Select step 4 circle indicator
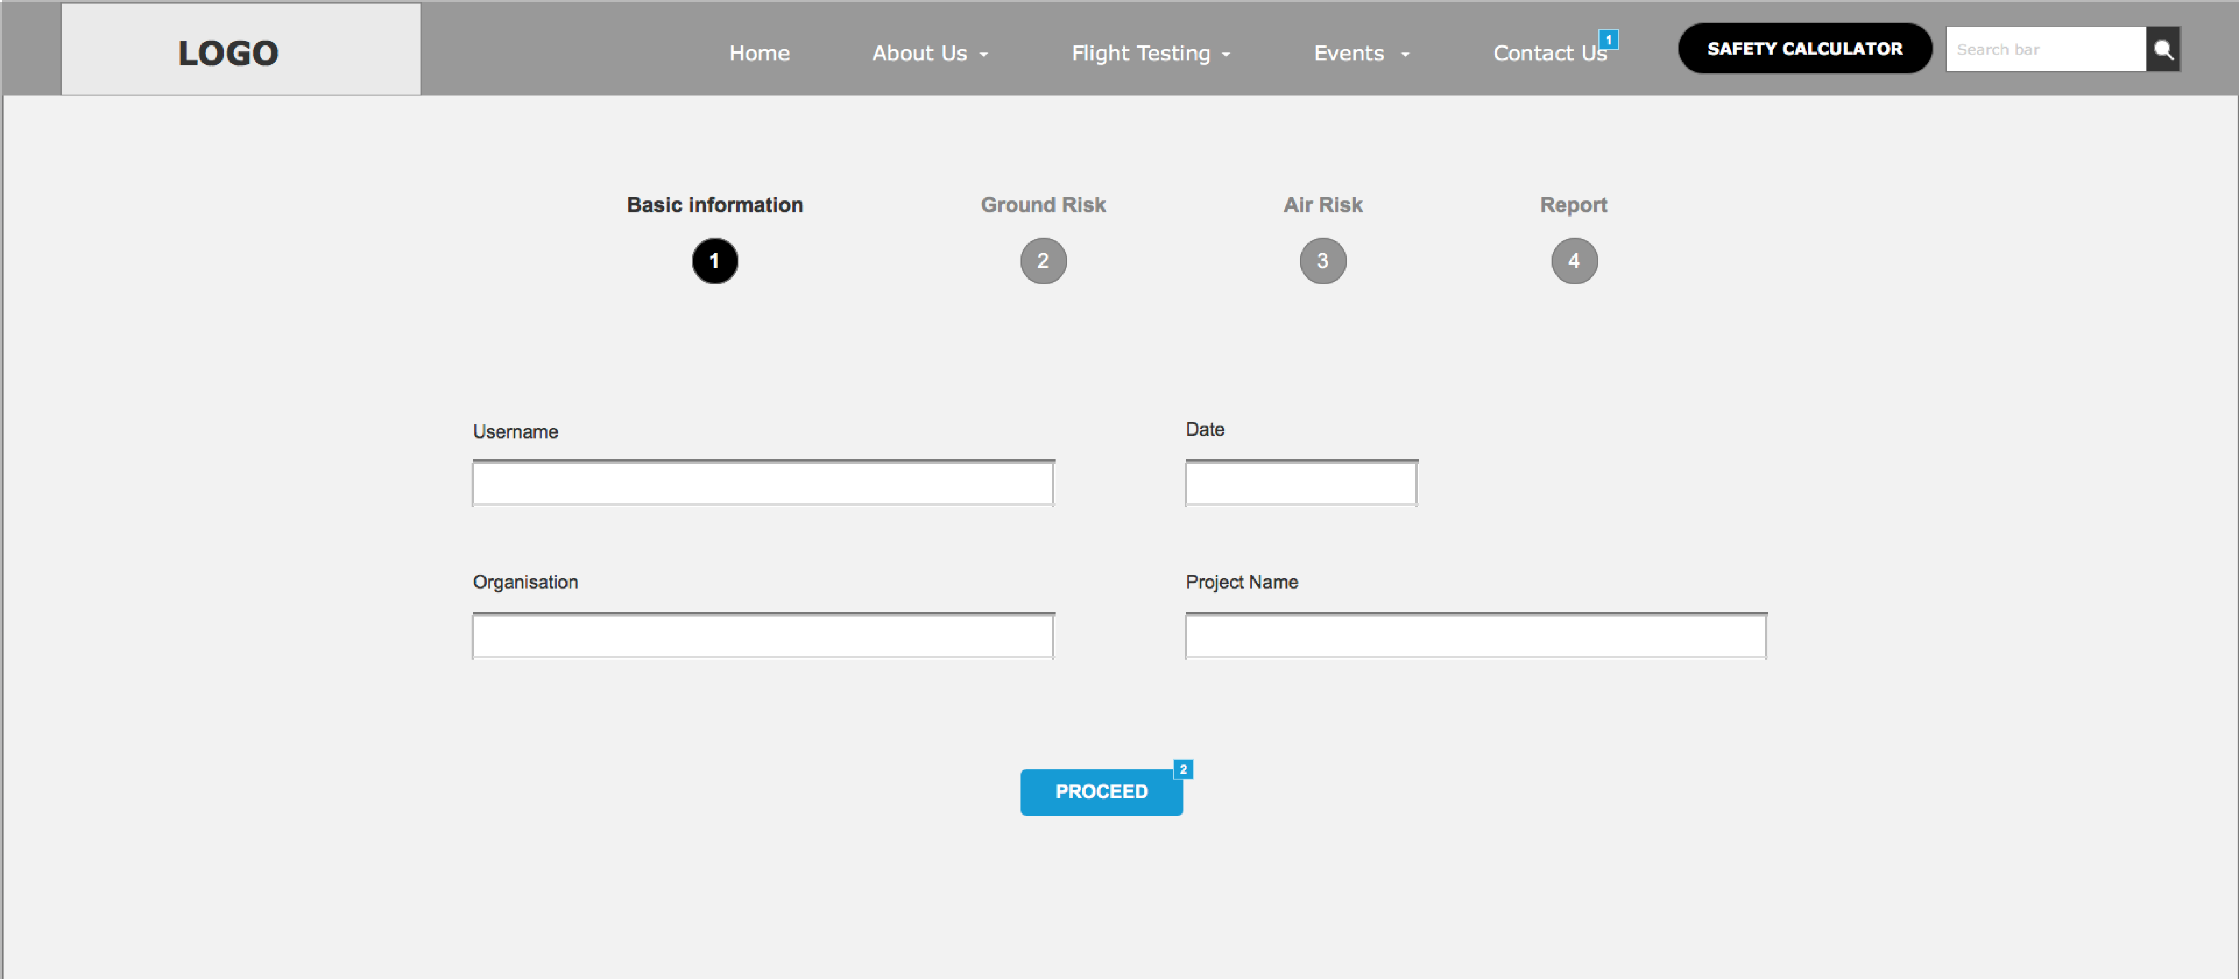 pos(1573,261)
